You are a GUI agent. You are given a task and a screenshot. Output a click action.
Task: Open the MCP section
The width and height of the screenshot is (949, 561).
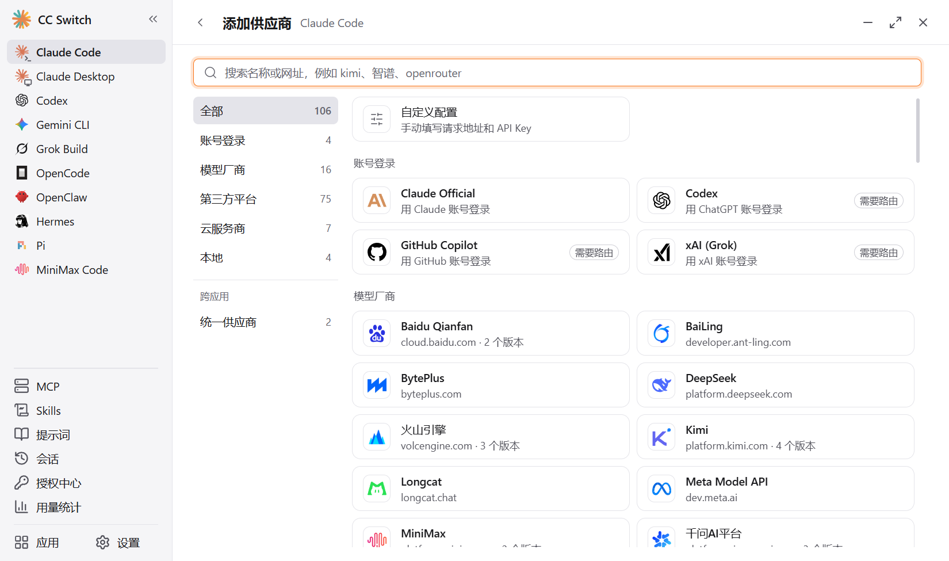point(86,387)
